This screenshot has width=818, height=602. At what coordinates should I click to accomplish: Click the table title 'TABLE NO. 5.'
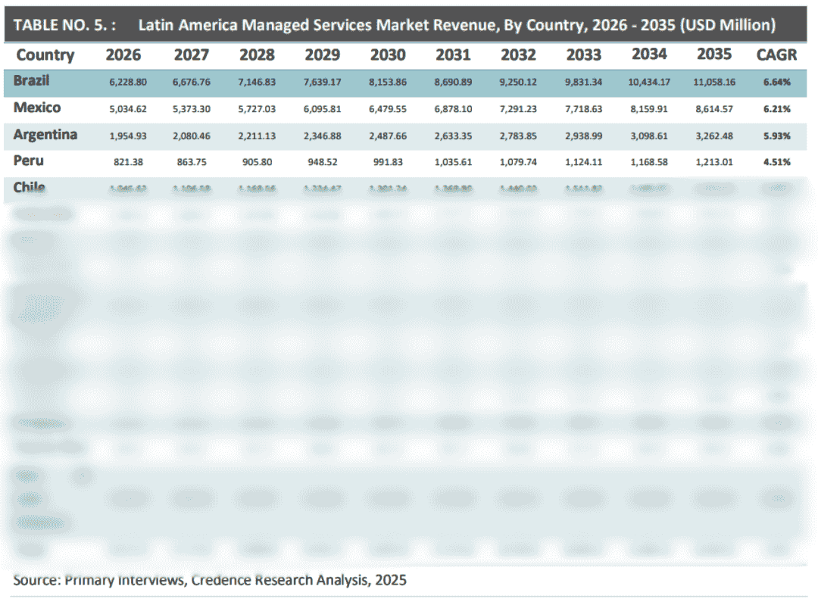pos(64,25)
